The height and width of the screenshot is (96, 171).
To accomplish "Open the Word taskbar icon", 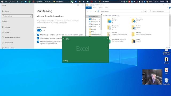I will (76, 2).
